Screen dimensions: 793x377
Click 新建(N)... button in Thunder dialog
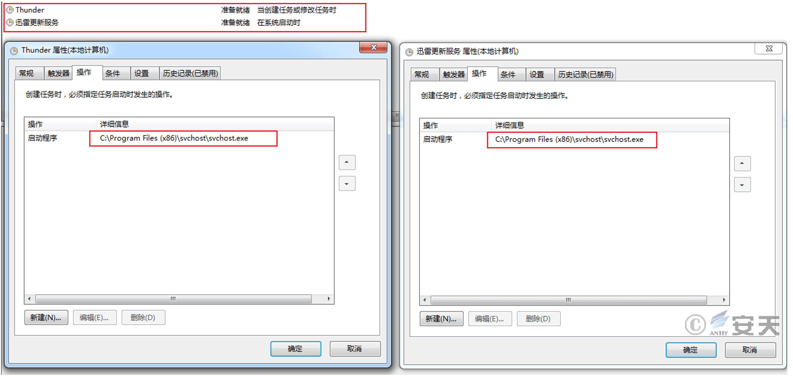(x=46, y=317)
